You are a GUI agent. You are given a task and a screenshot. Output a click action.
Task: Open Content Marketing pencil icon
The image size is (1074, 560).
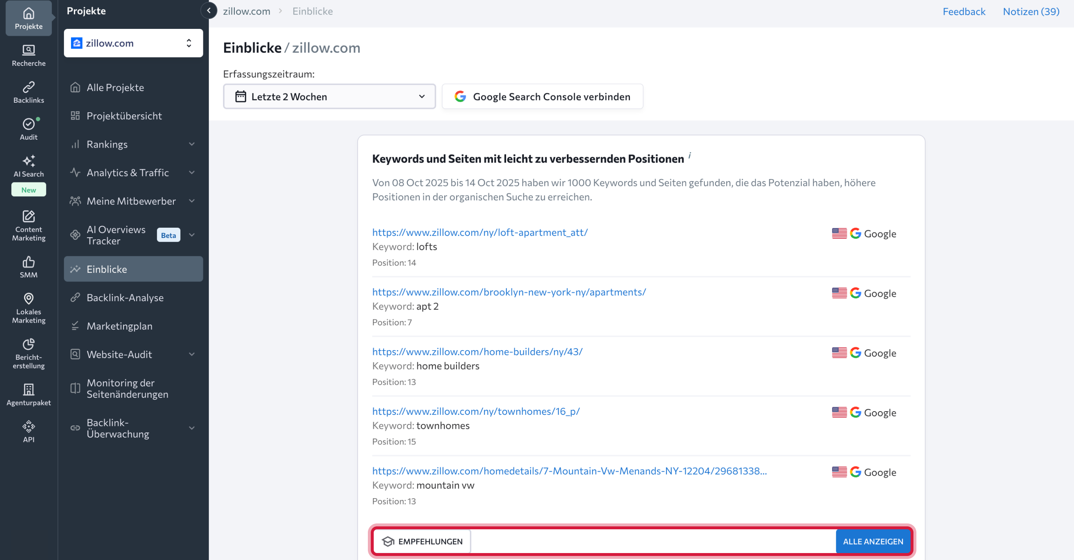29,226
